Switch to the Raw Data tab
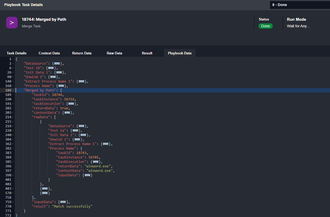Screen dimensions: 330x217 click(114, 53)
